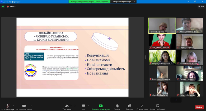Viewport: 206px width, 111px height.
Task: Click muted mic icon on Оксана Циганок
Action: (178, 79)
